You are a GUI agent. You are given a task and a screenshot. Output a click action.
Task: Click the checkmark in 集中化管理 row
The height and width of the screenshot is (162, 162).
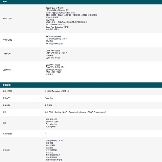coord(45,91)
